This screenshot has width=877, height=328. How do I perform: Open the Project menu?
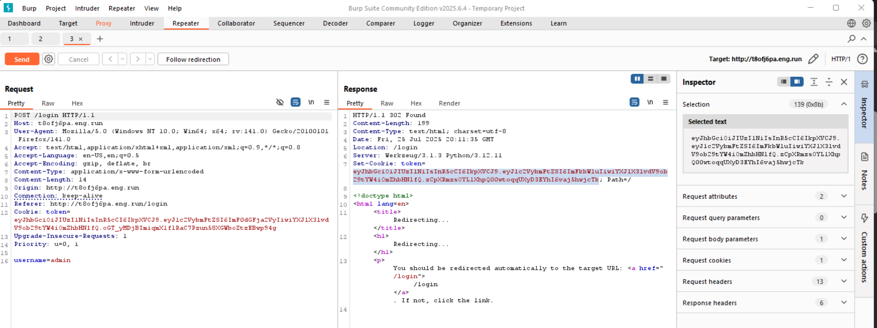[x=56, y=8]
